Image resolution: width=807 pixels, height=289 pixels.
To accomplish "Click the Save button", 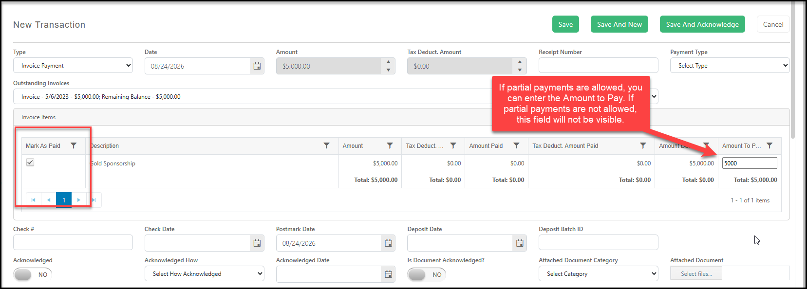I will click(x=565, y=24).
